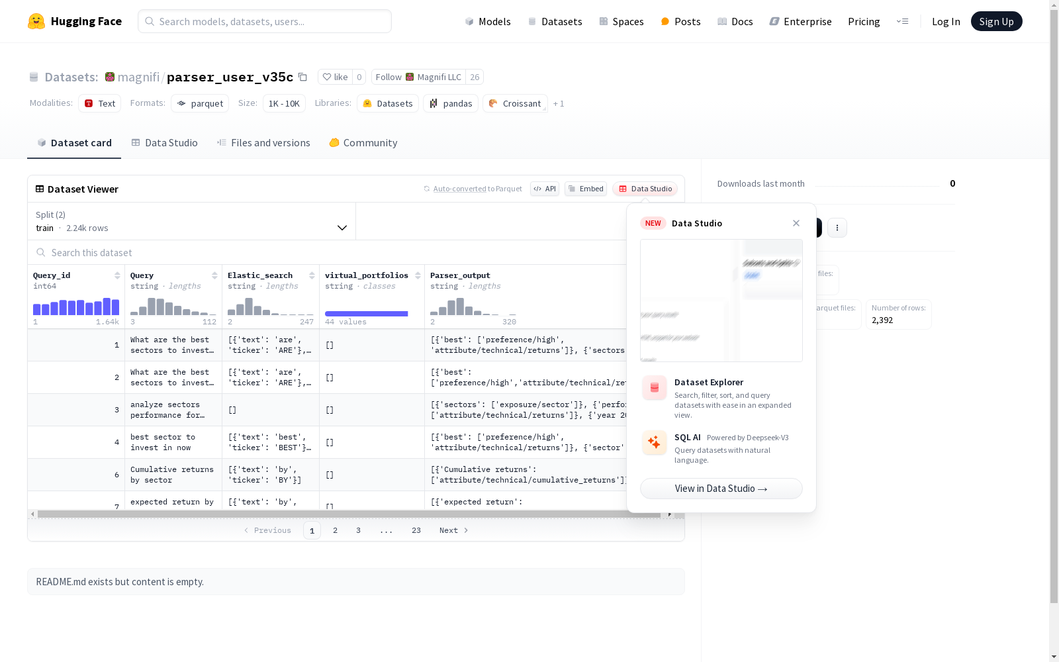Open row 4 'best sector to invest in now' cell
Image resolution: width=1059 pixels, height=662 pixels.
[x=173, y=442]
